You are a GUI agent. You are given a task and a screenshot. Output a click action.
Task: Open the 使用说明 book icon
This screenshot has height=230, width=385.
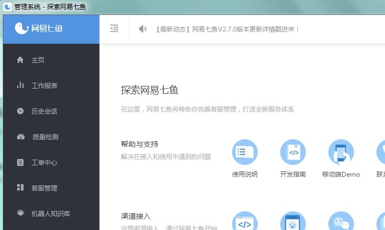(x=245, y=152)
